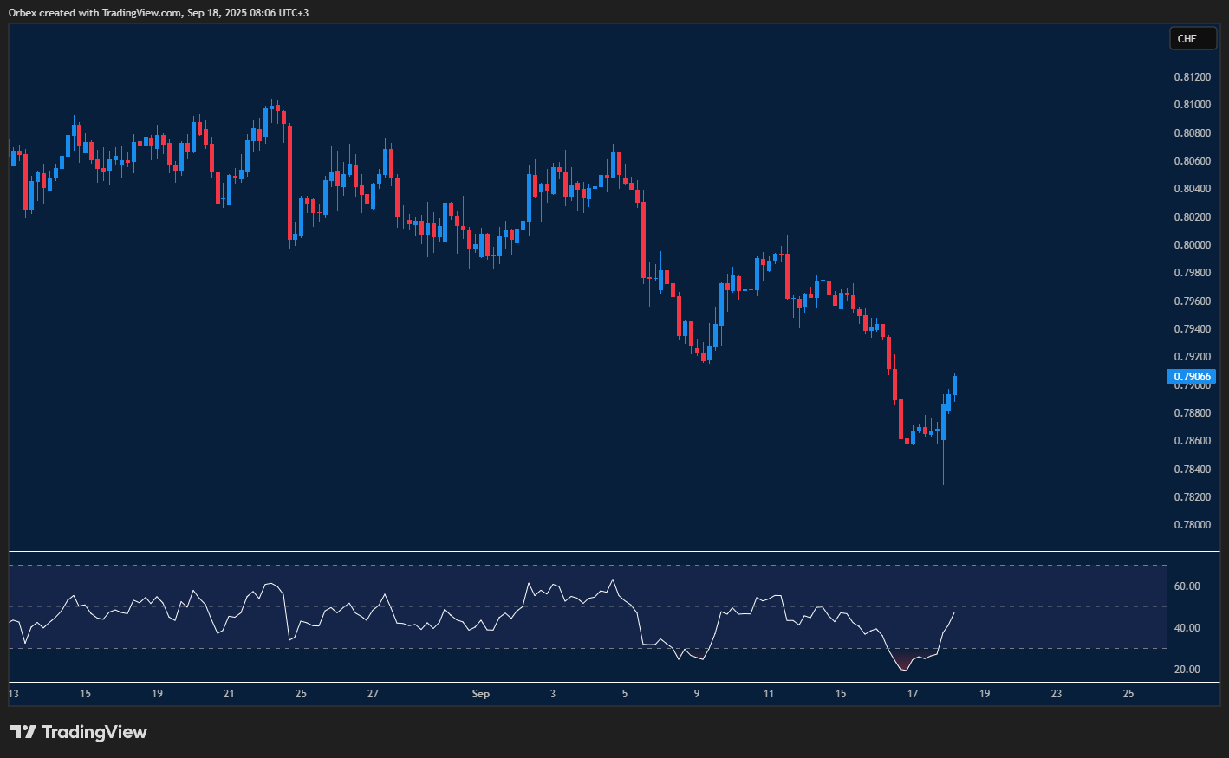Screen dimensions: 1229x758
Task: Click the 20.00 RSI scale label
Action: tap(1187, 670)
